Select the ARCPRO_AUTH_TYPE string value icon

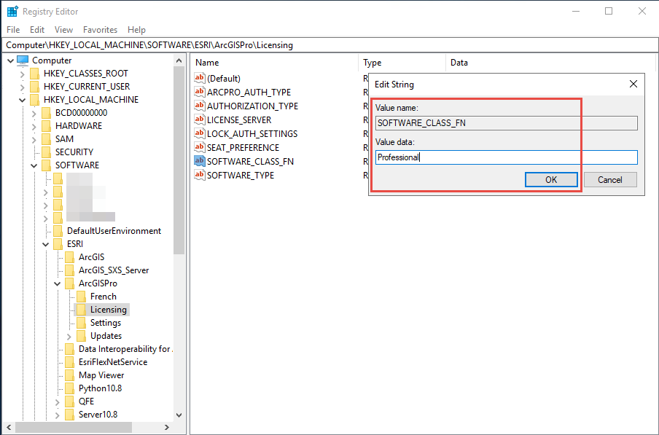(x=200, y=92)
